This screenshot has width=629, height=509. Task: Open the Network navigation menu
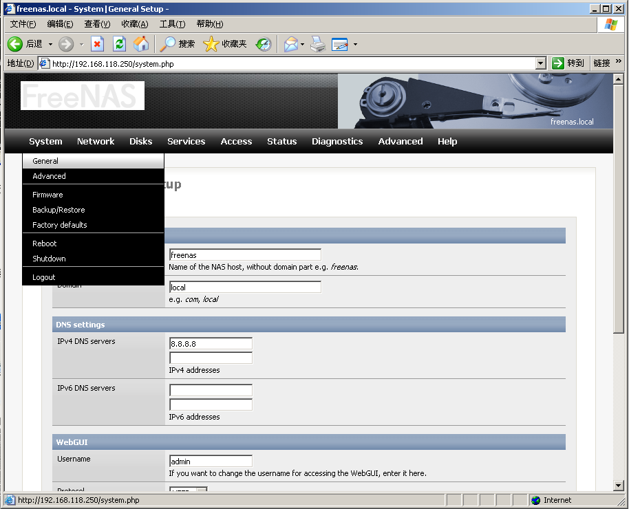tap(96, 141)
